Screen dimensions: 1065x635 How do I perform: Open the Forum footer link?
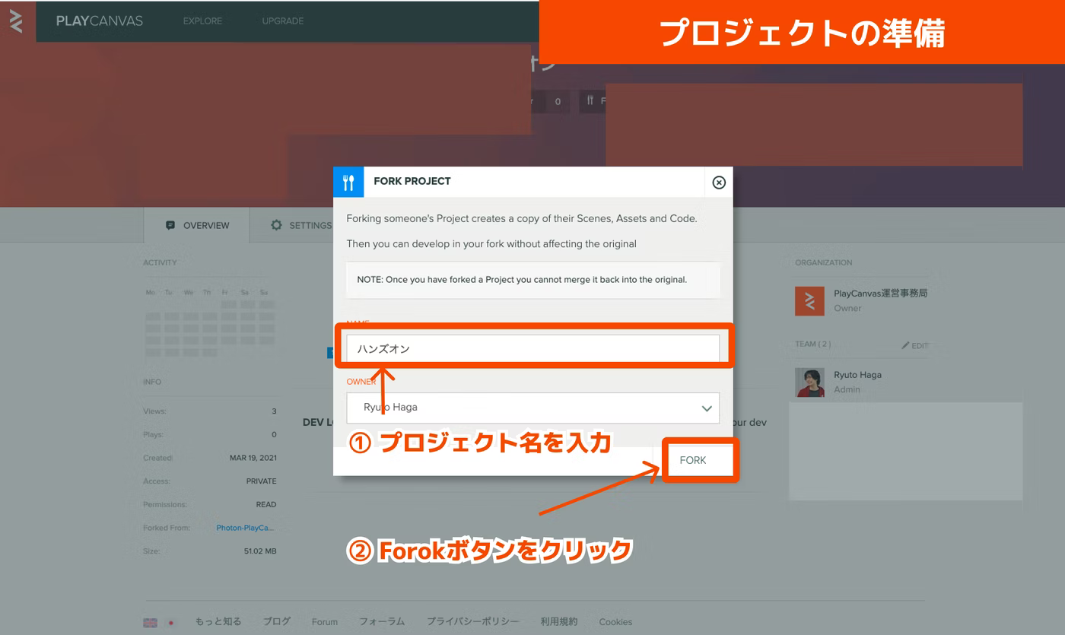click(x=325, y=622)
